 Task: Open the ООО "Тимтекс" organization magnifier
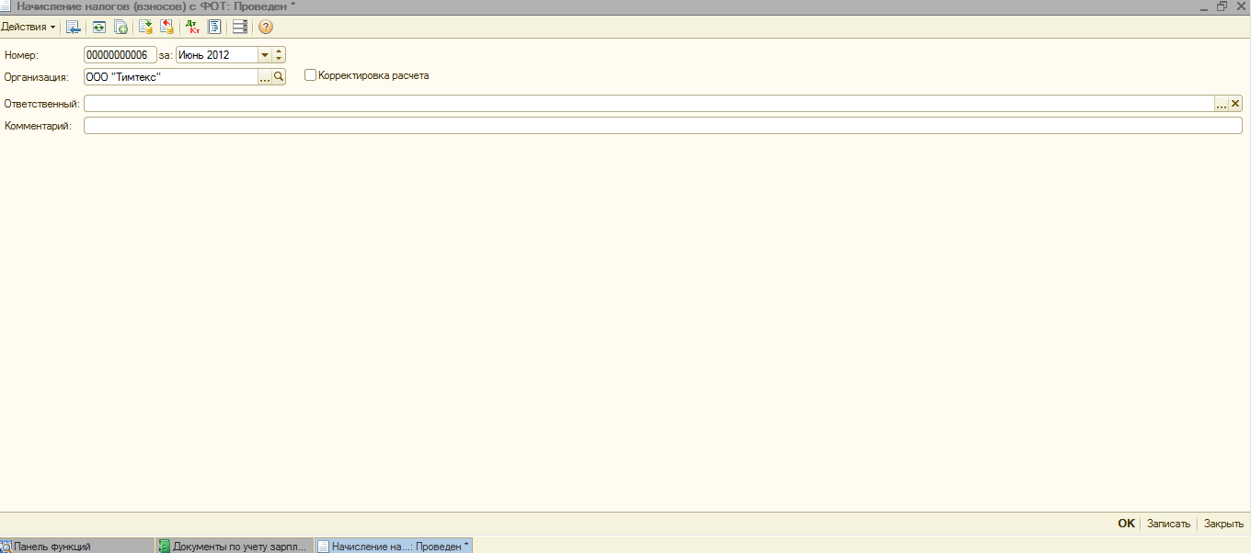pyautogui.click(x=279, y=77)
